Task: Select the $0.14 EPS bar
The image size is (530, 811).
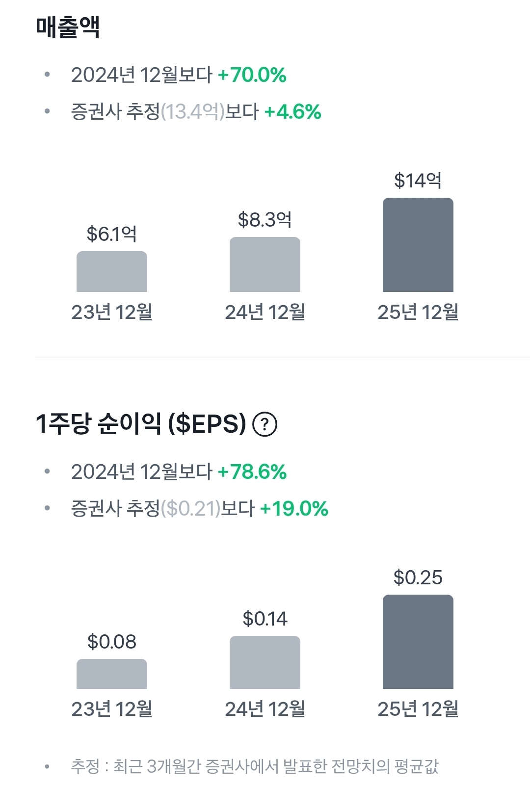Action: coord(265,662)
